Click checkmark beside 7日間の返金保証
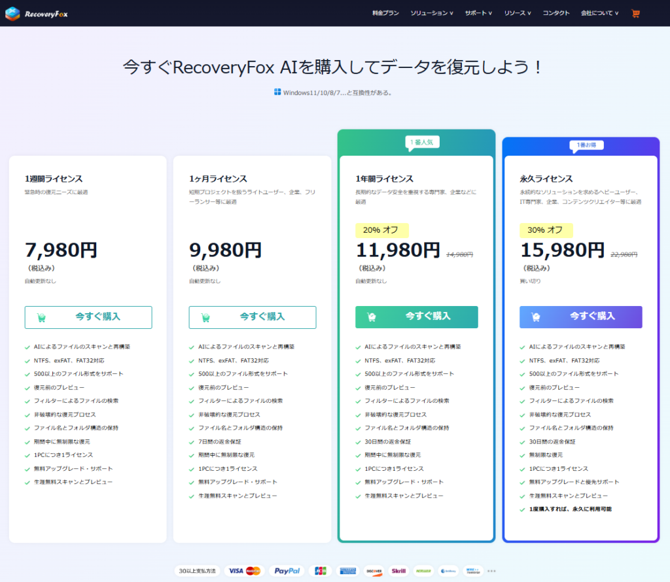The height and width of the screenshot is (582, 670). [192, 442]
